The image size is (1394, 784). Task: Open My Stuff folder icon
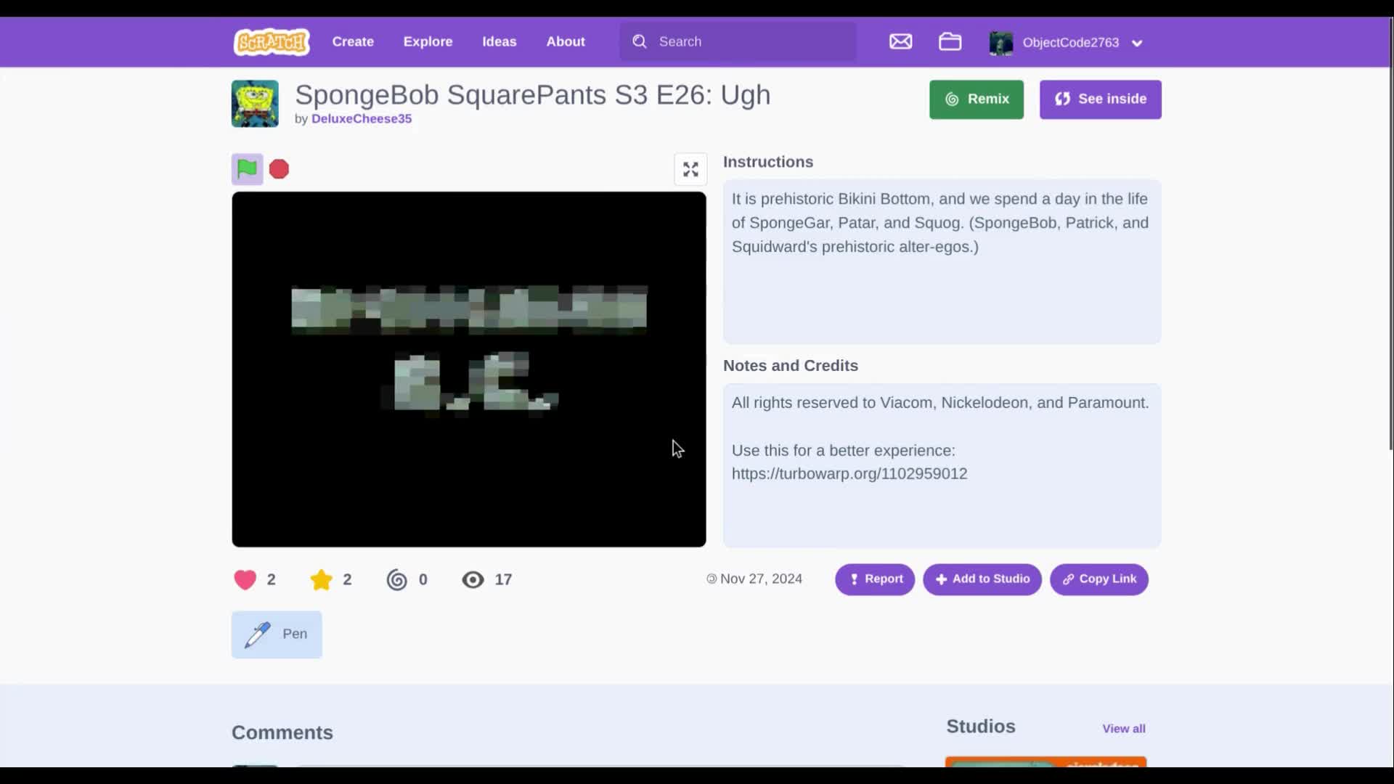(x=950, y=41)
